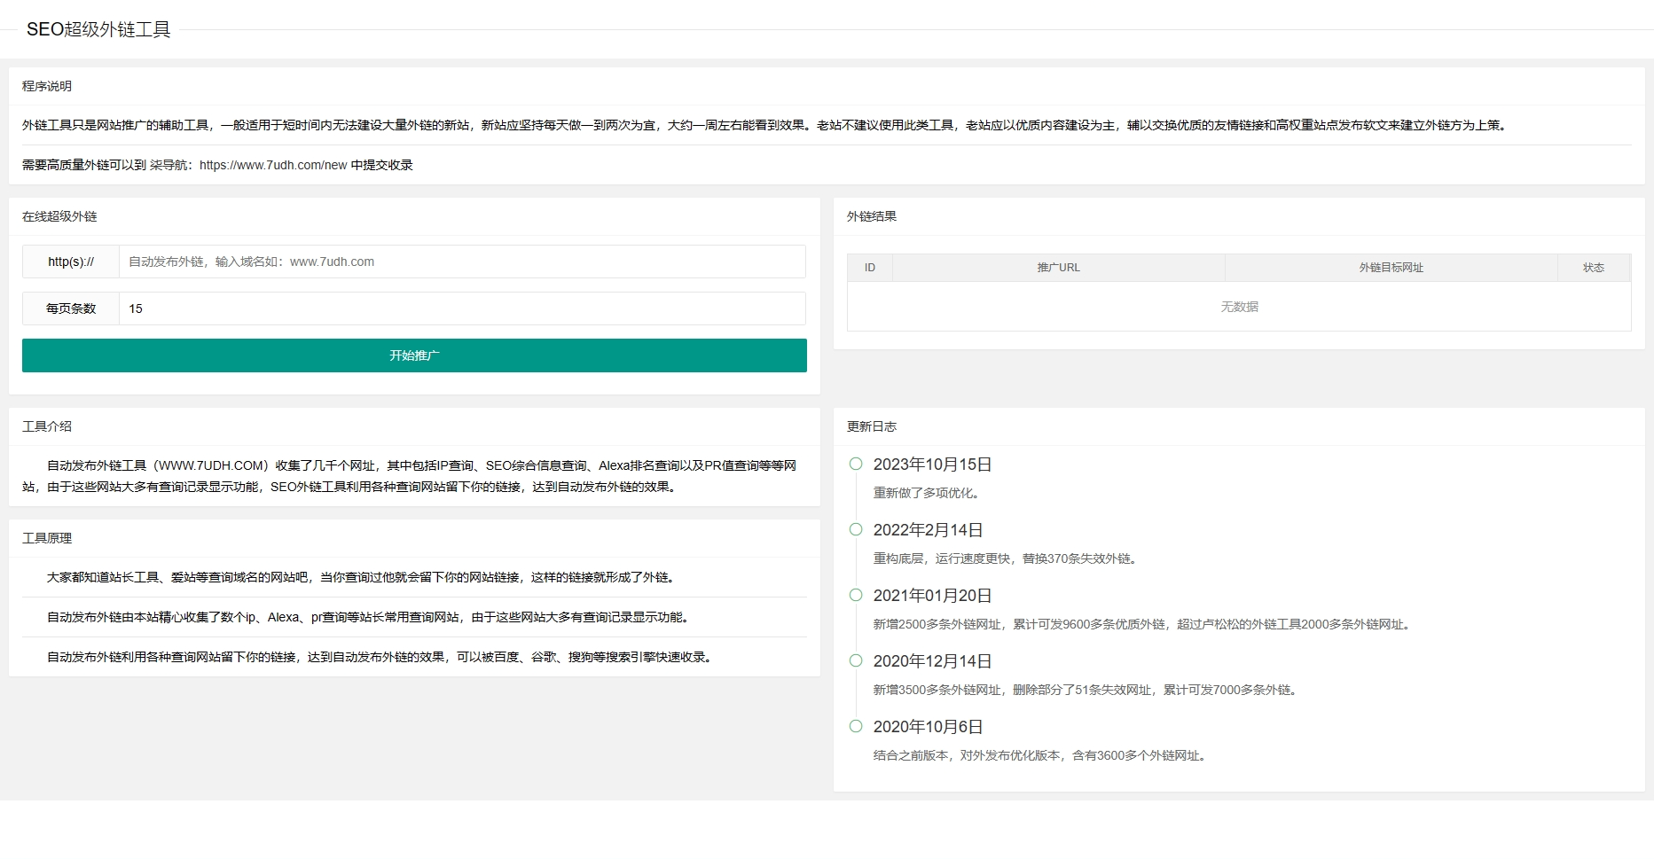Click the 更新日志 panel header
The width and height of the screenshot is (1654, 859).
(872, 426)
